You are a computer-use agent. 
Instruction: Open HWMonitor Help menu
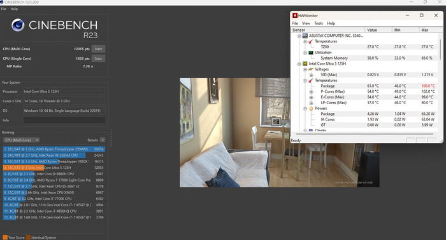click(x=331, y=23)
